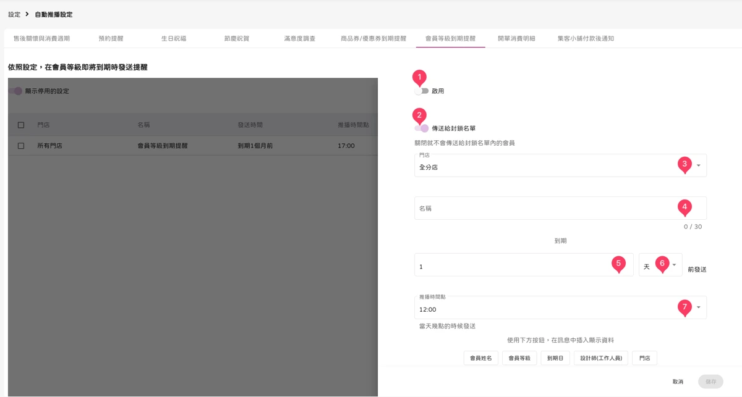742x397 pixels.
Task: Click the 發送時間 column header
Action: click(250, 125)
